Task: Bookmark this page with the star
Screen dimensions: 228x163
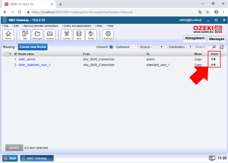Action: [207, 12]
